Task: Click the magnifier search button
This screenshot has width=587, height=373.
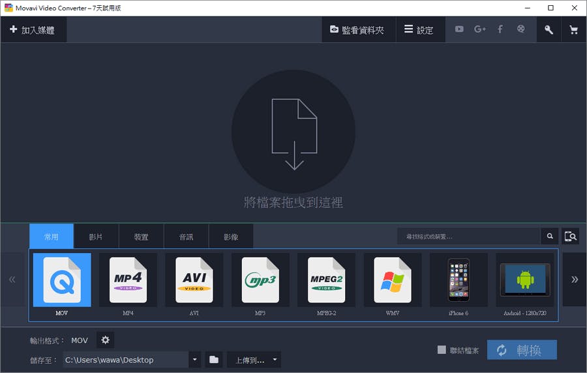Action: 550,237
